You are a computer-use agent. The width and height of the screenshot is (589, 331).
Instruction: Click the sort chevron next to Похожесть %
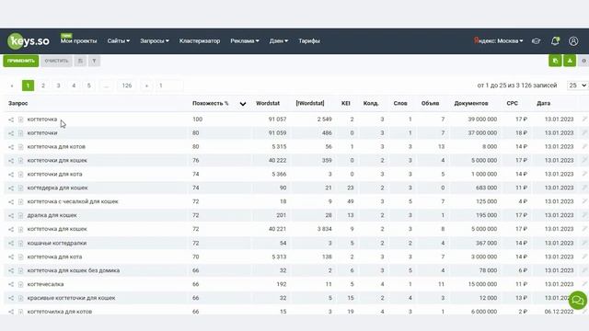point(243,104)
